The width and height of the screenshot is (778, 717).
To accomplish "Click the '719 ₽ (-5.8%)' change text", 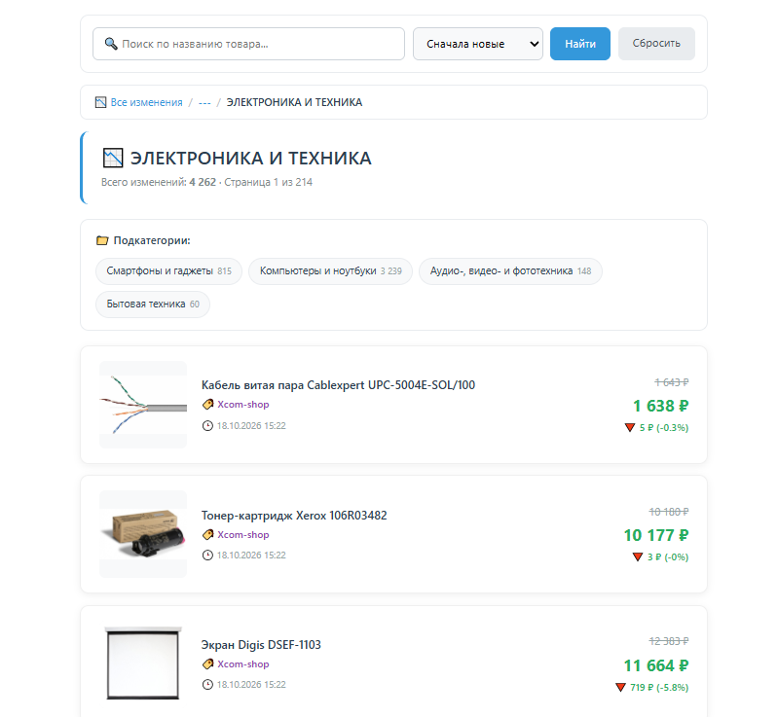I will coord(659,687).
